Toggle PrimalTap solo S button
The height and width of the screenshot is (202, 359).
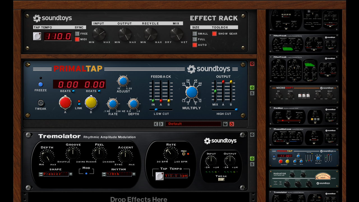pos(252,93)
